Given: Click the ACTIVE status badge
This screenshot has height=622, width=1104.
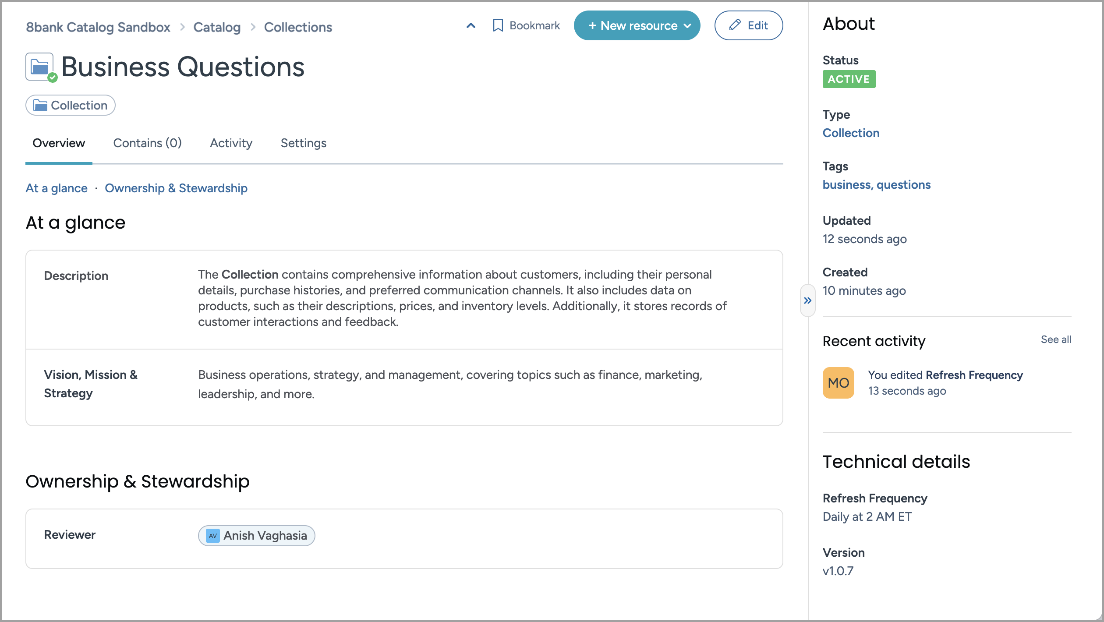Looking at the screenshot, I should [x=849, y=79].
